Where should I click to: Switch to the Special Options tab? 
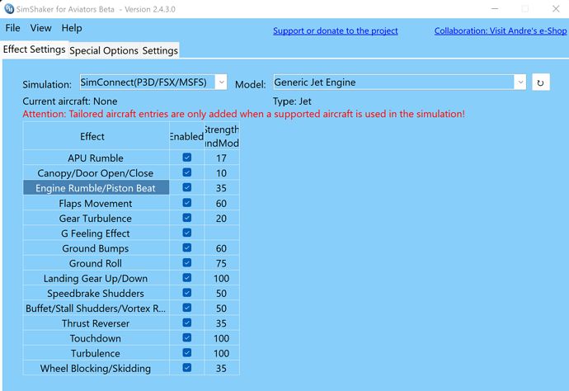[104, 50]
